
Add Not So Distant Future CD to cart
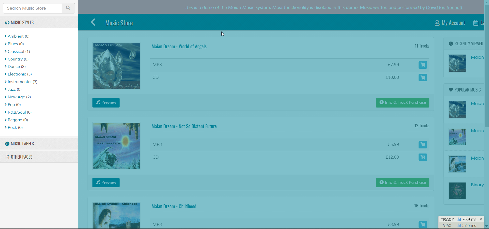[x=423, y=157]
